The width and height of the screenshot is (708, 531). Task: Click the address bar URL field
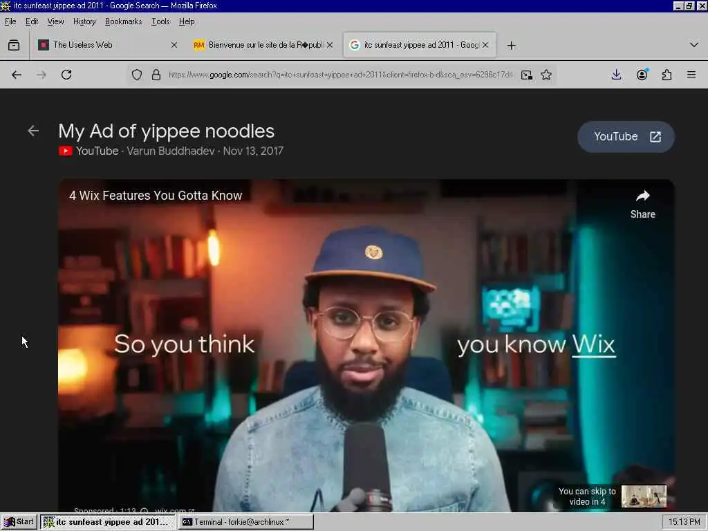(341, 75)
